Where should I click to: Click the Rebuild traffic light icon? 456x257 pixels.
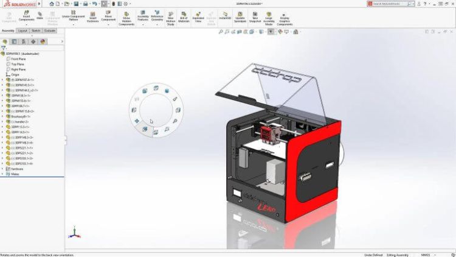click(114, 4)
